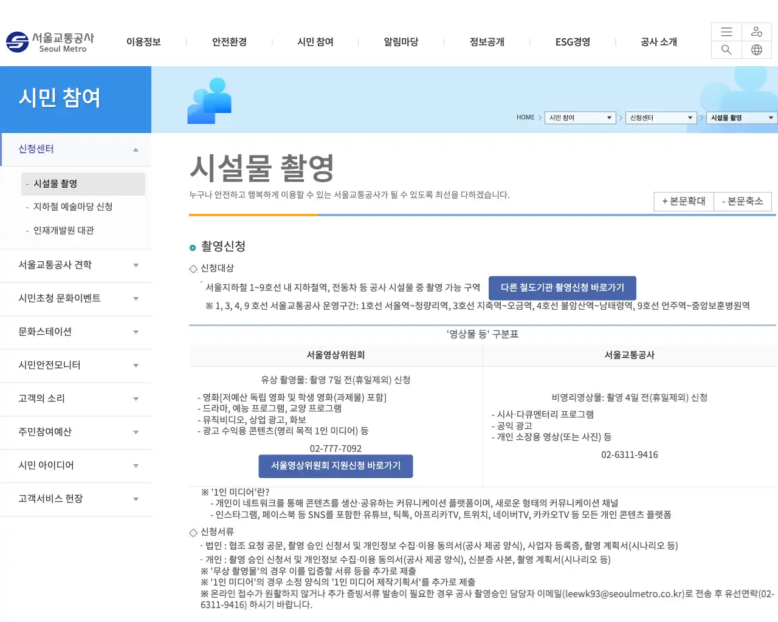Expand 시민 아이디어 sidebar section
Viewport: 778px width, 622px height.
(75, 466)
